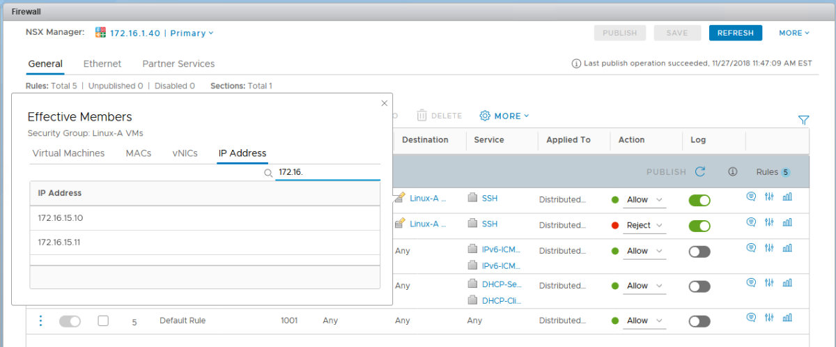The width and height of the screenshot is (836, 347).
Task: Check the Default Rule selection checkbox
Action: [103, 321]
